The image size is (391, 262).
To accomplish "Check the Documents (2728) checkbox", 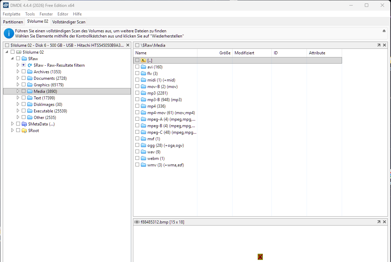I will tap(23, 78).
